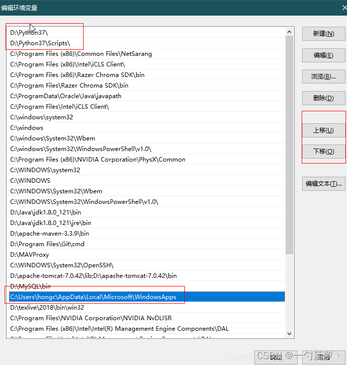
Task: Select the D:\Python37\Scripts\ entry
Action: (x=146, y=43)
